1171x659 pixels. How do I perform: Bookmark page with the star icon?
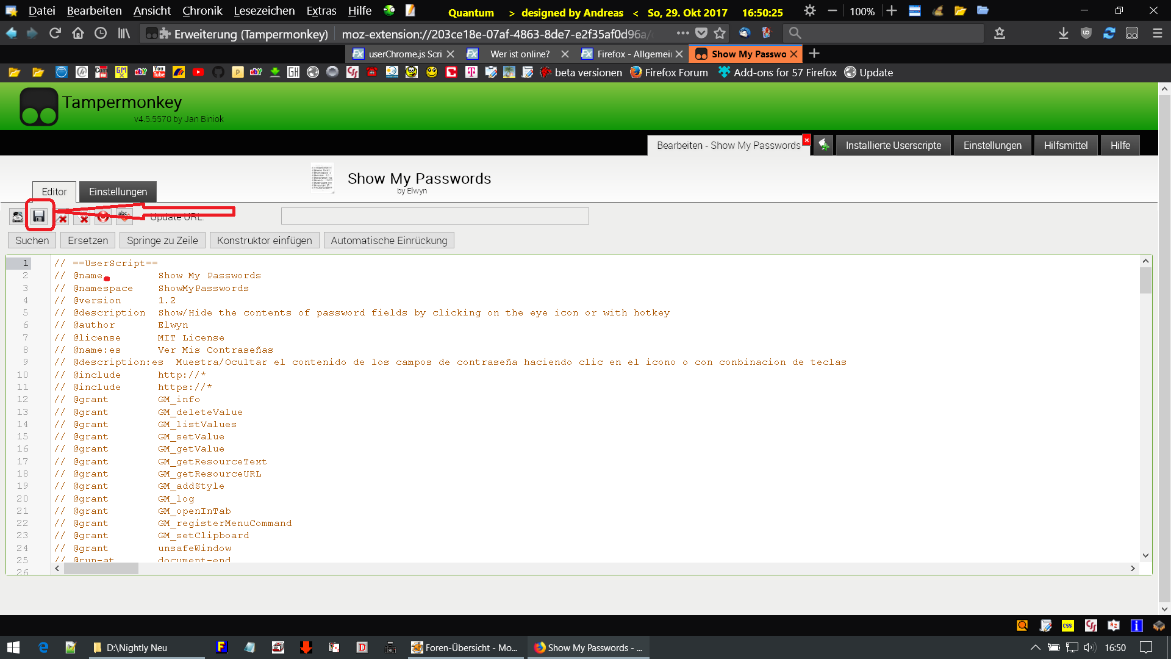(720, 34)
